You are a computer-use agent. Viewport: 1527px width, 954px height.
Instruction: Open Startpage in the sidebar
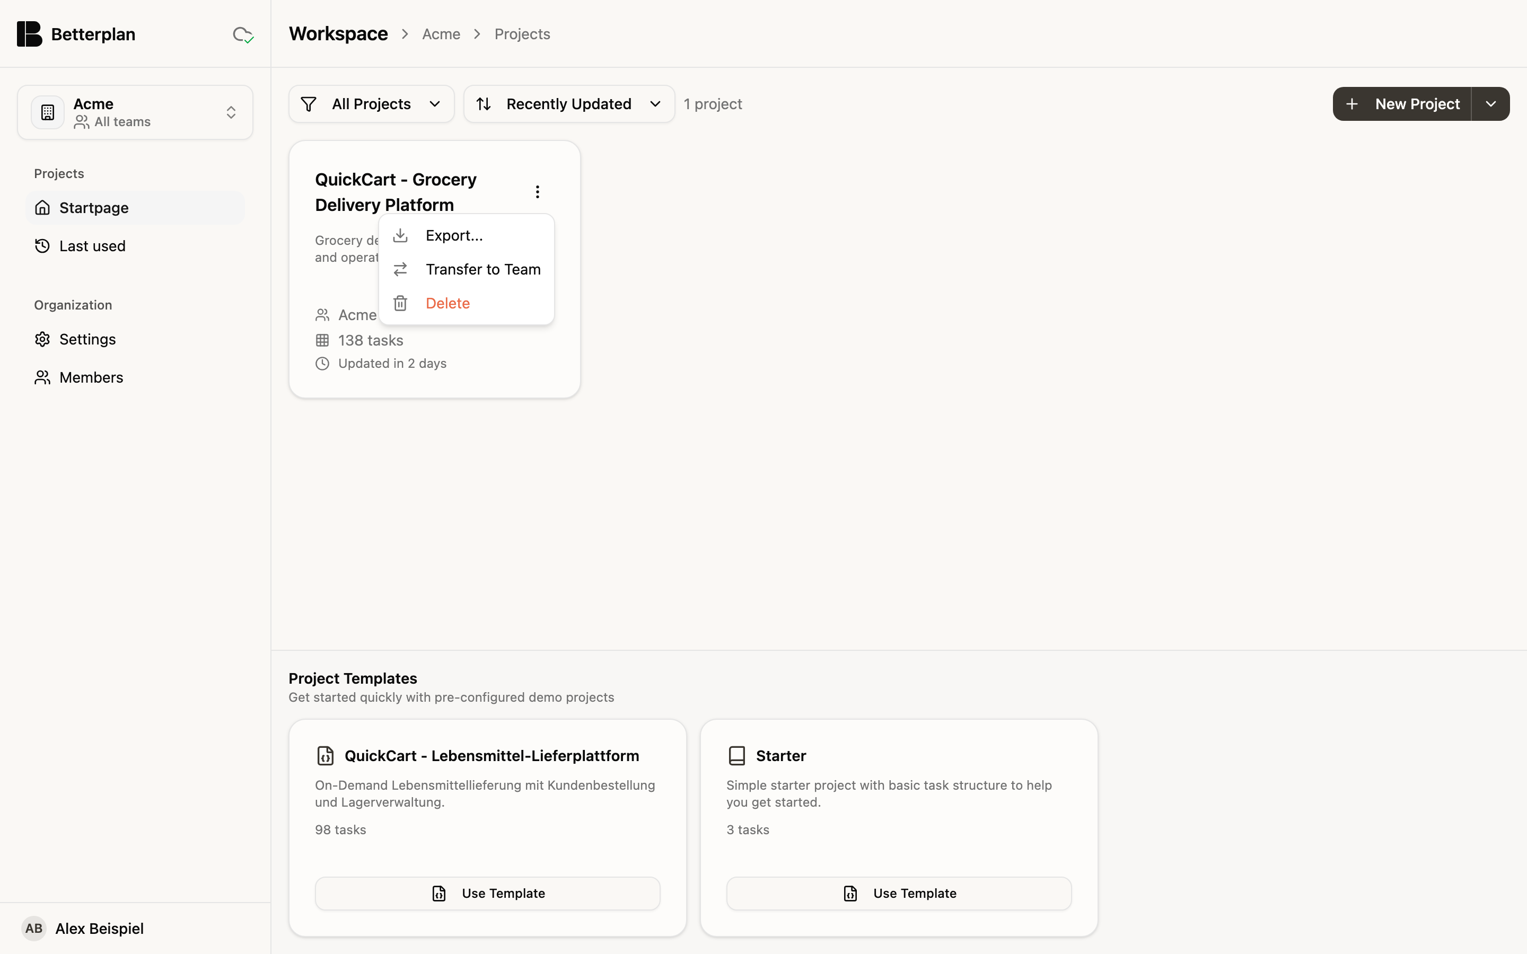click(x=135, y=208)
